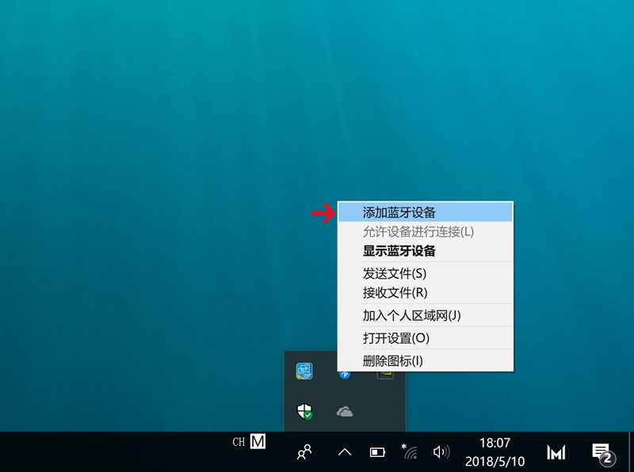Click the Intel Graphics tray icon

point(304,371)
